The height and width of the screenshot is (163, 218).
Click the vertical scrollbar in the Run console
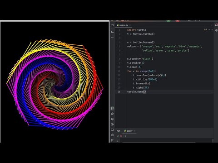click(213, 141)
